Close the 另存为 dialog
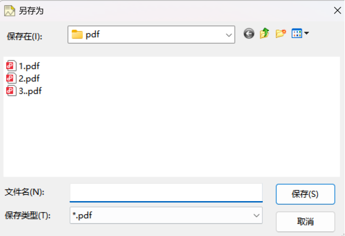This screenshot has width=345, height=236. point(337,10)
